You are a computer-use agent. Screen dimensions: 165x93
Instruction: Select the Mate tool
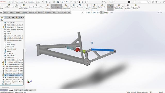click(x=17, y=6)
